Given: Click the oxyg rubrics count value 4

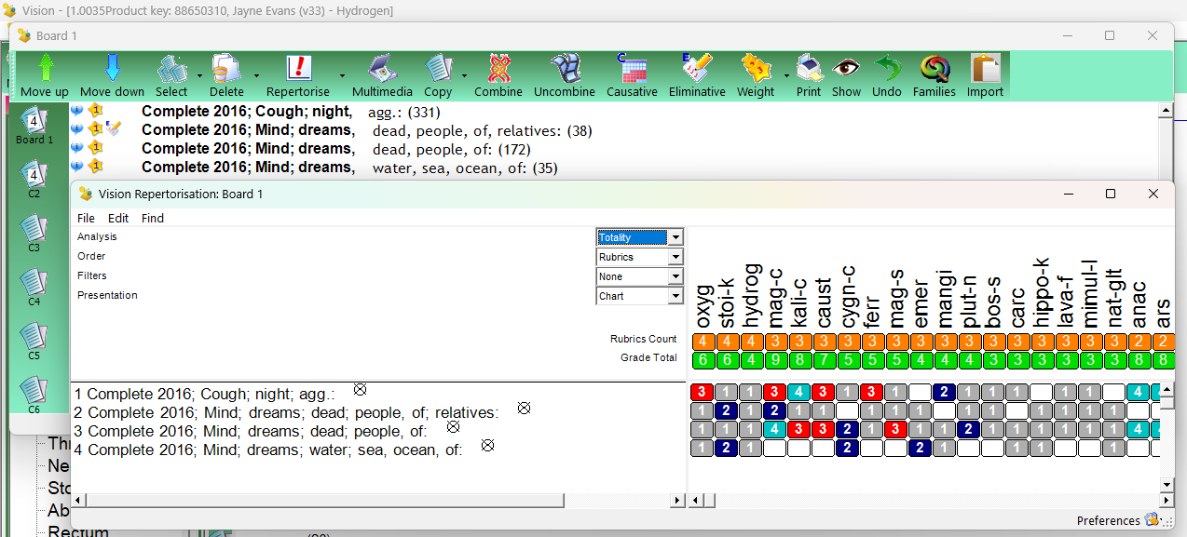Looking at the screenshot, I should coord(703,342).
